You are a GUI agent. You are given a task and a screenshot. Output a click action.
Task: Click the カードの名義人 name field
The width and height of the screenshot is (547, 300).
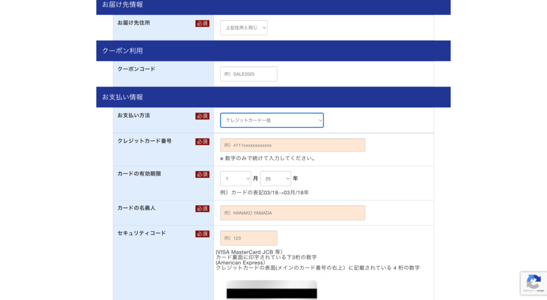pyautogui.click(x=292, y=213)
